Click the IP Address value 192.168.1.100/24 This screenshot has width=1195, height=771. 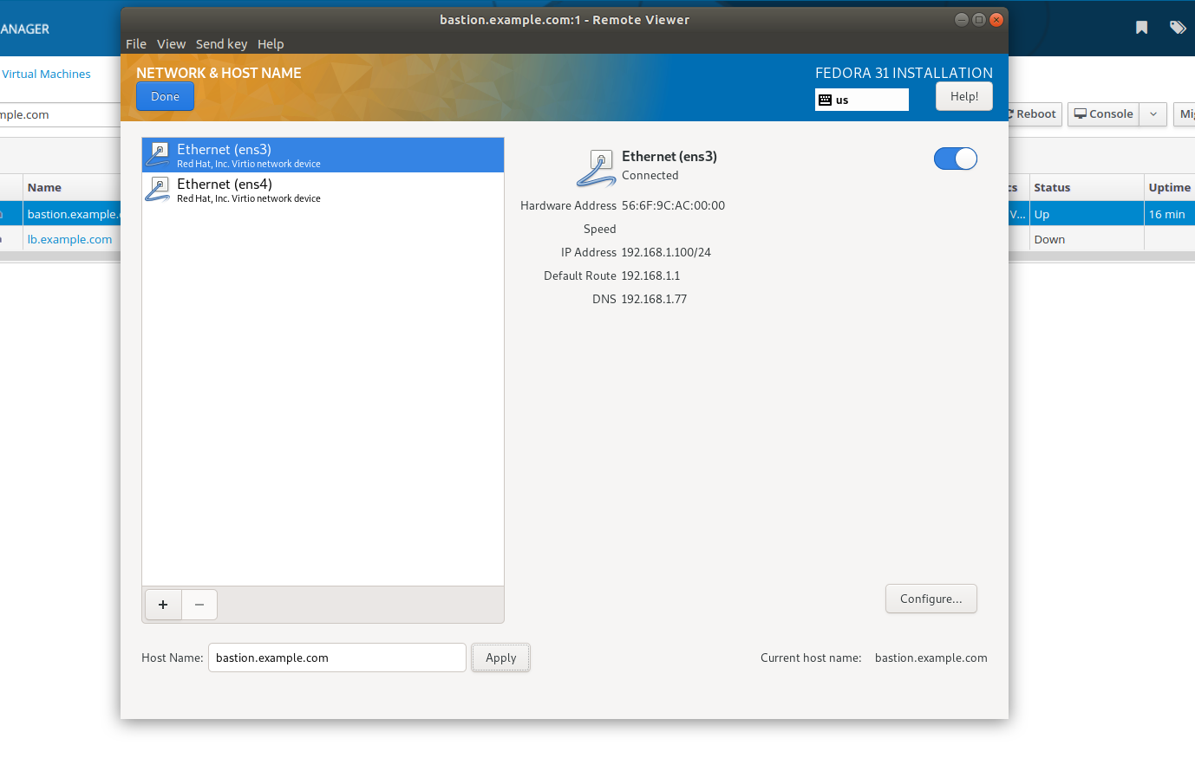click(x=666, y=252)
